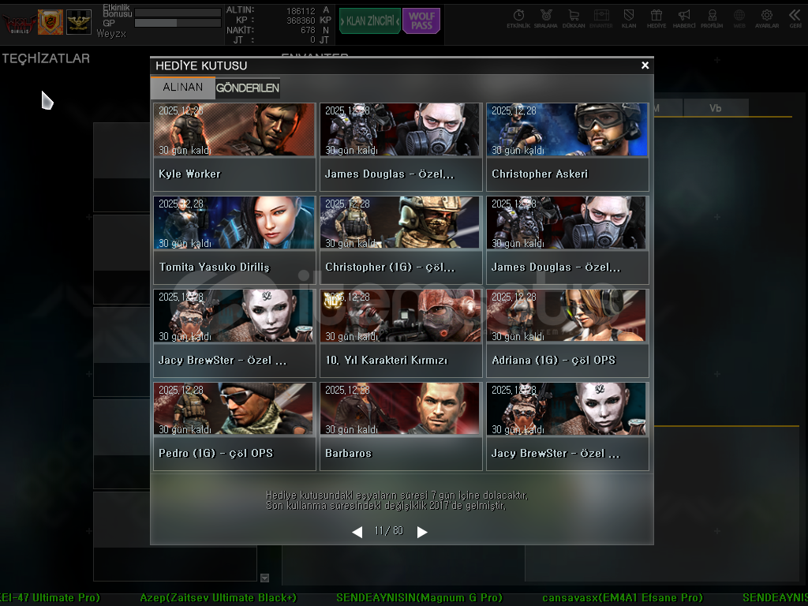Open Ayarlar settings gear icon
The width and height of the screenshot is (808, 606).
point(767,19)
